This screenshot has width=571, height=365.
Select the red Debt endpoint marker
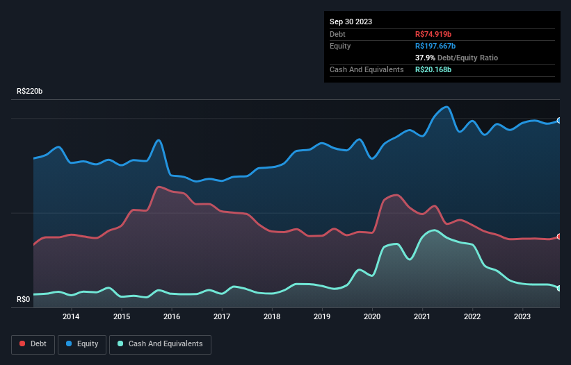[559, 237]
